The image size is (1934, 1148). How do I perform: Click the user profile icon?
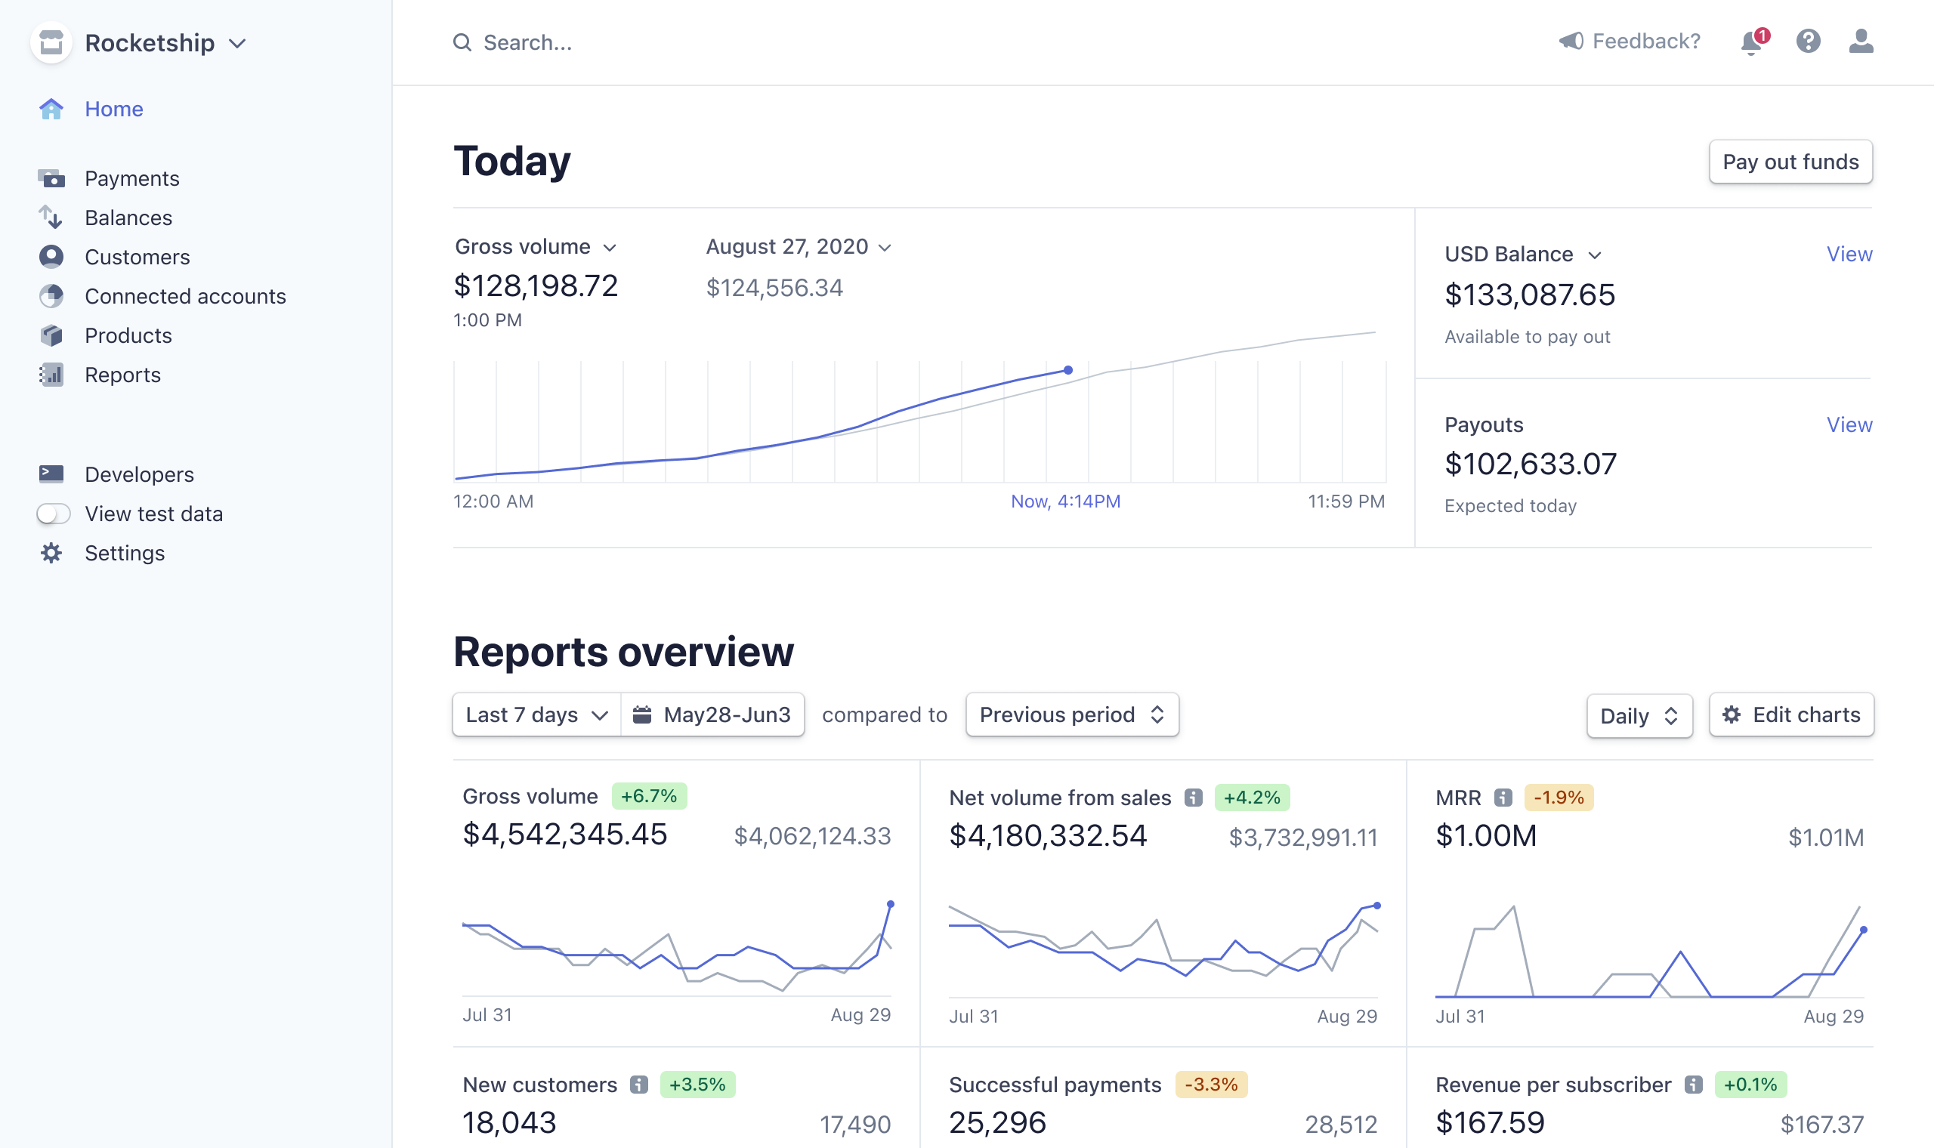[1861, 41]
